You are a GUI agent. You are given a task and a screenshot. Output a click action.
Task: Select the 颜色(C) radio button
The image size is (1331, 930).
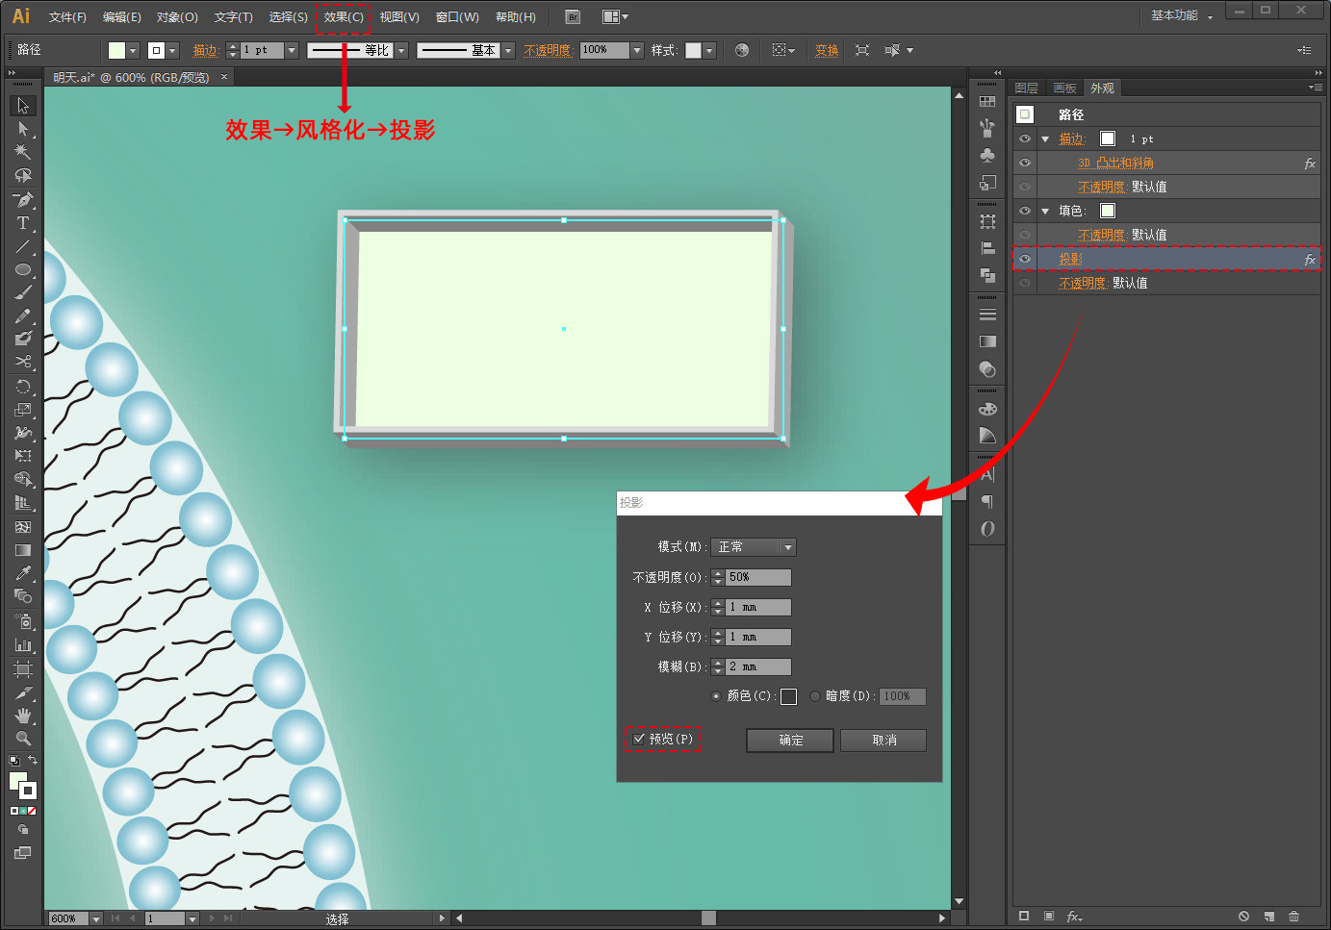click(716, 696)
